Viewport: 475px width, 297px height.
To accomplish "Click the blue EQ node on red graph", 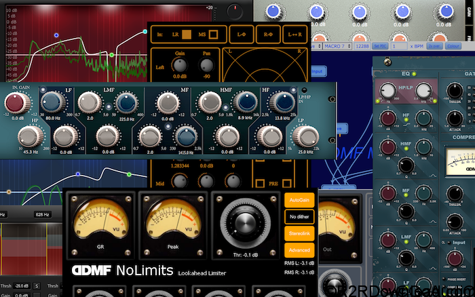I will click(x=56, y=35).
